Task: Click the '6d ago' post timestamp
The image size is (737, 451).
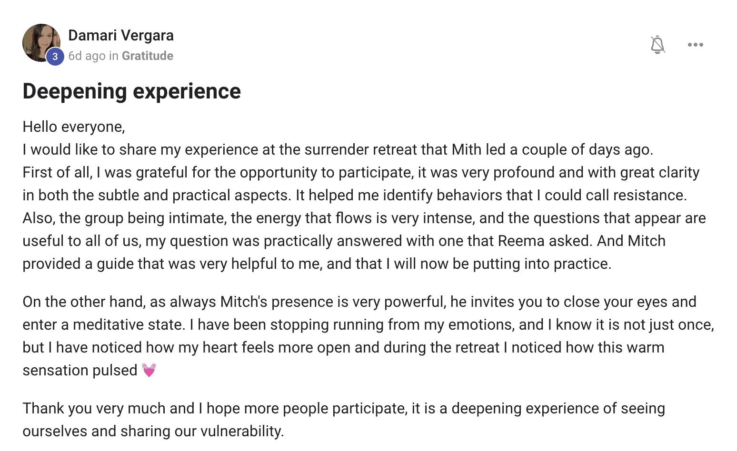Action: (x=87, y=56)
